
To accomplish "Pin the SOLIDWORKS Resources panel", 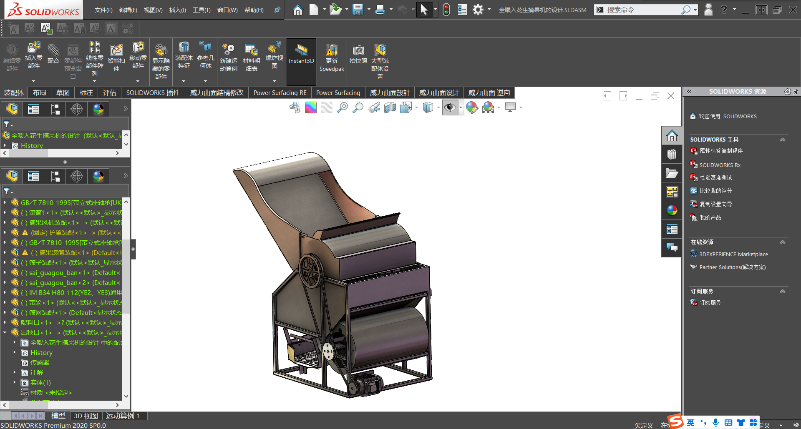I will coord(796,92).
